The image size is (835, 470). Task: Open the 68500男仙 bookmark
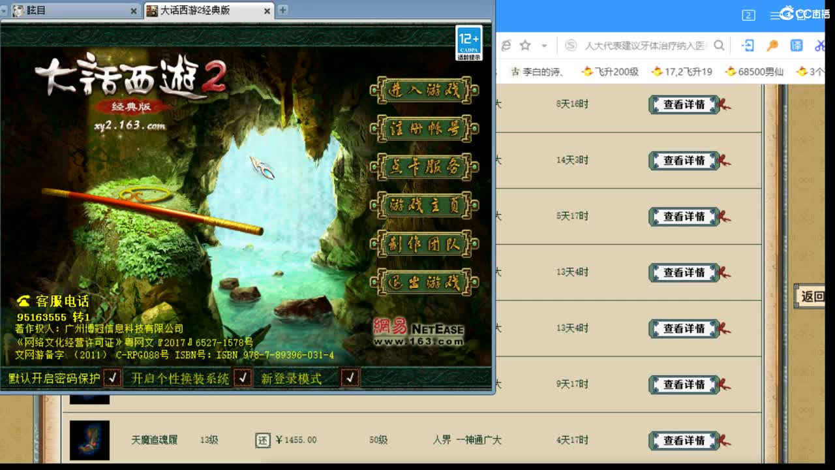755,72
